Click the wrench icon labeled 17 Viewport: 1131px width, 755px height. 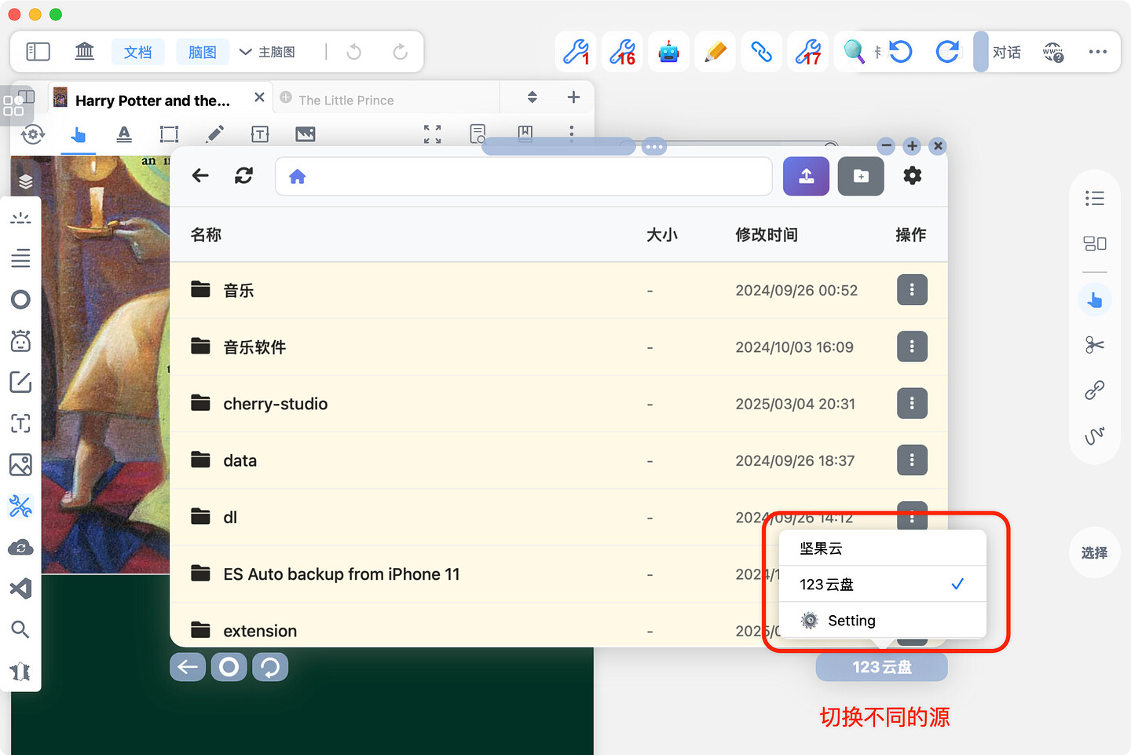pyautogui.click(x=807, y=52)
